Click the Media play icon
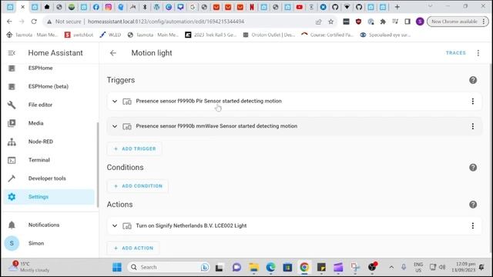This screenshot has height=277, width=493. pos(12,123)
